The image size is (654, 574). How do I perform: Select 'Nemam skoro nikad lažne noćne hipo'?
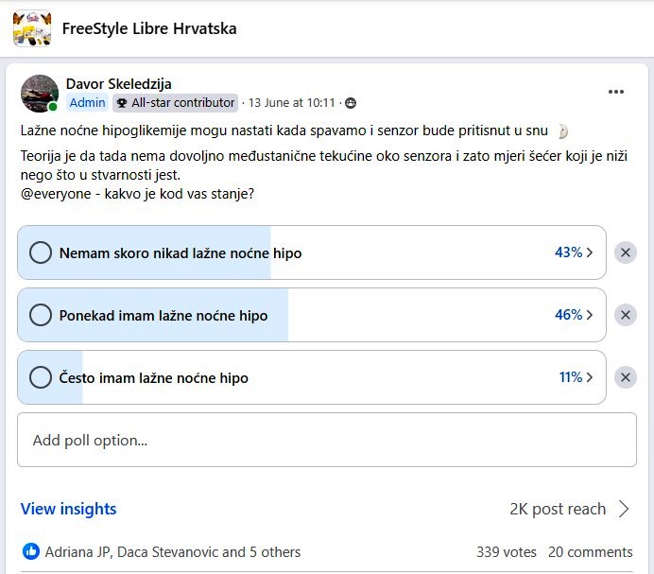click(x=41, y=252)
